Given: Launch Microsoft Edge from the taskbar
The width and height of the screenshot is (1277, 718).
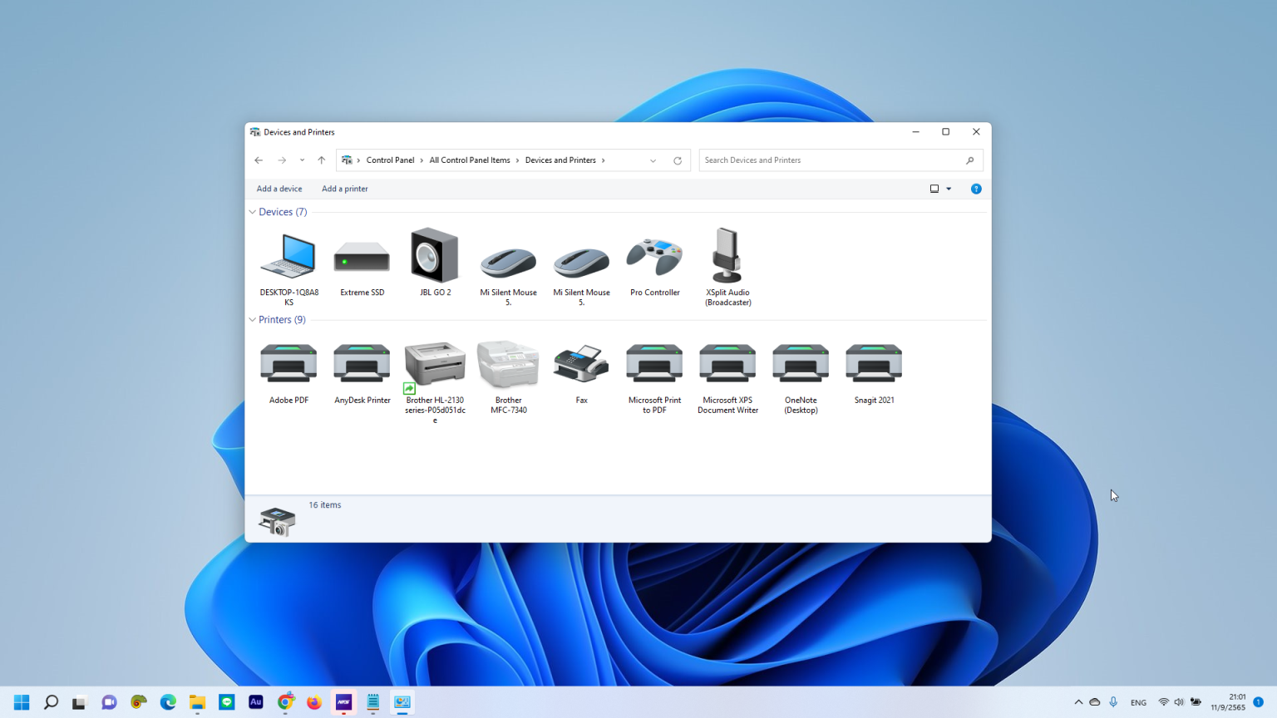Looking at the screenshot, I should coord(168,702).
